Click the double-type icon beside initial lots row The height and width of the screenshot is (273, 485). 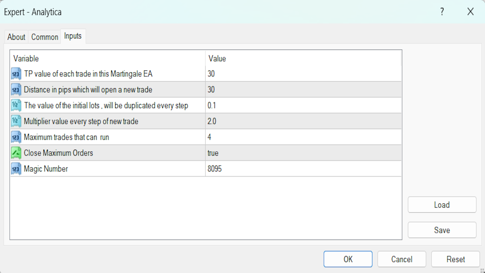(x=16, y=105)
